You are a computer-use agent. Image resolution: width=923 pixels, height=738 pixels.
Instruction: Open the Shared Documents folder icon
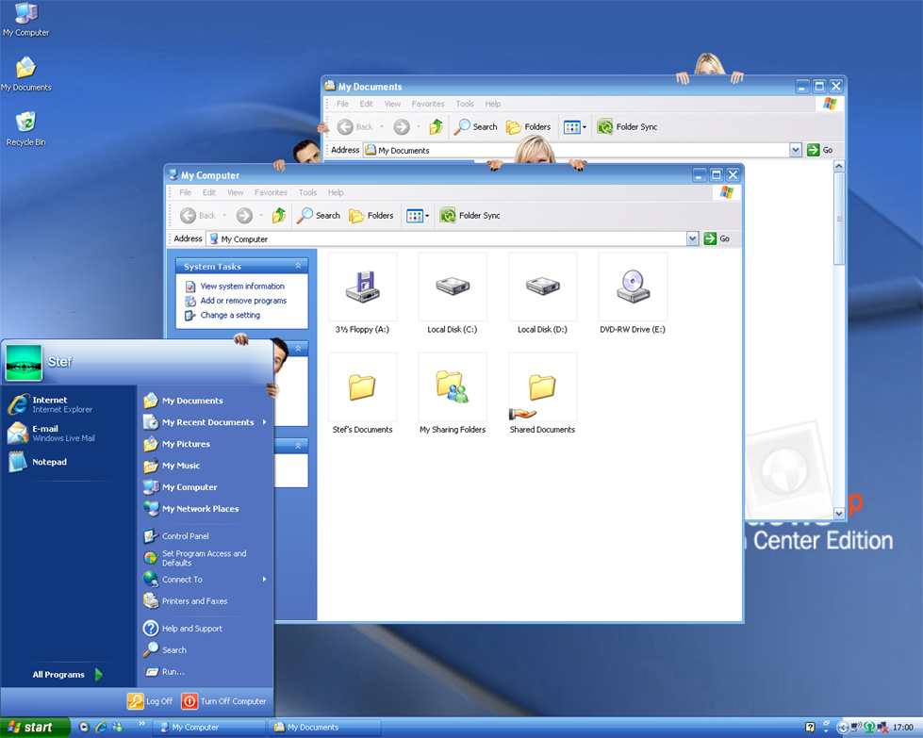tap(542, 387)
